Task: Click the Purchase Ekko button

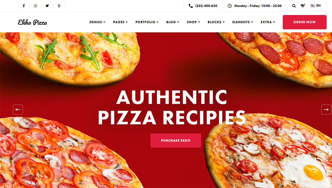Action: (176, 140)
